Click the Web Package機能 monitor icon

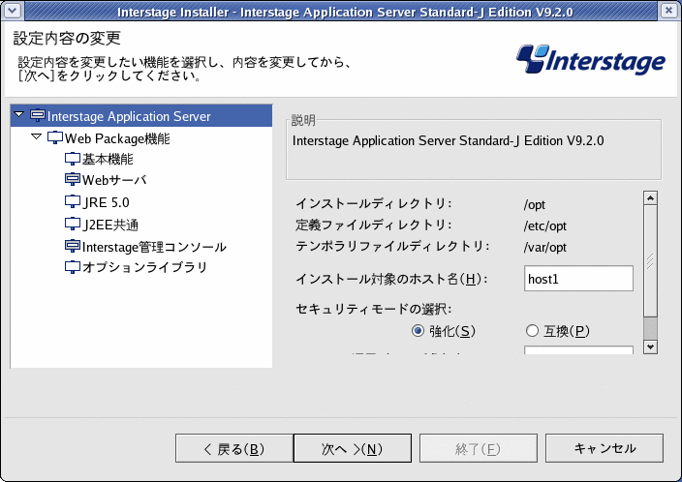tap(55, 137)
